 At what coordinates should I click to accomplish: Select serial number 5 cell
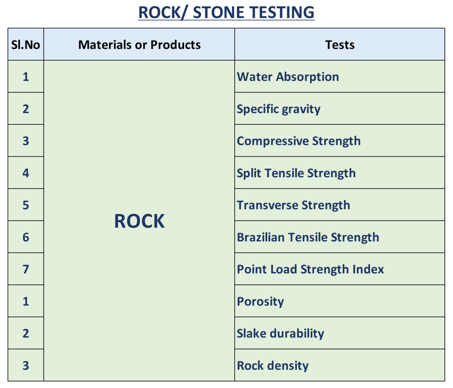(x=25, y=205)
